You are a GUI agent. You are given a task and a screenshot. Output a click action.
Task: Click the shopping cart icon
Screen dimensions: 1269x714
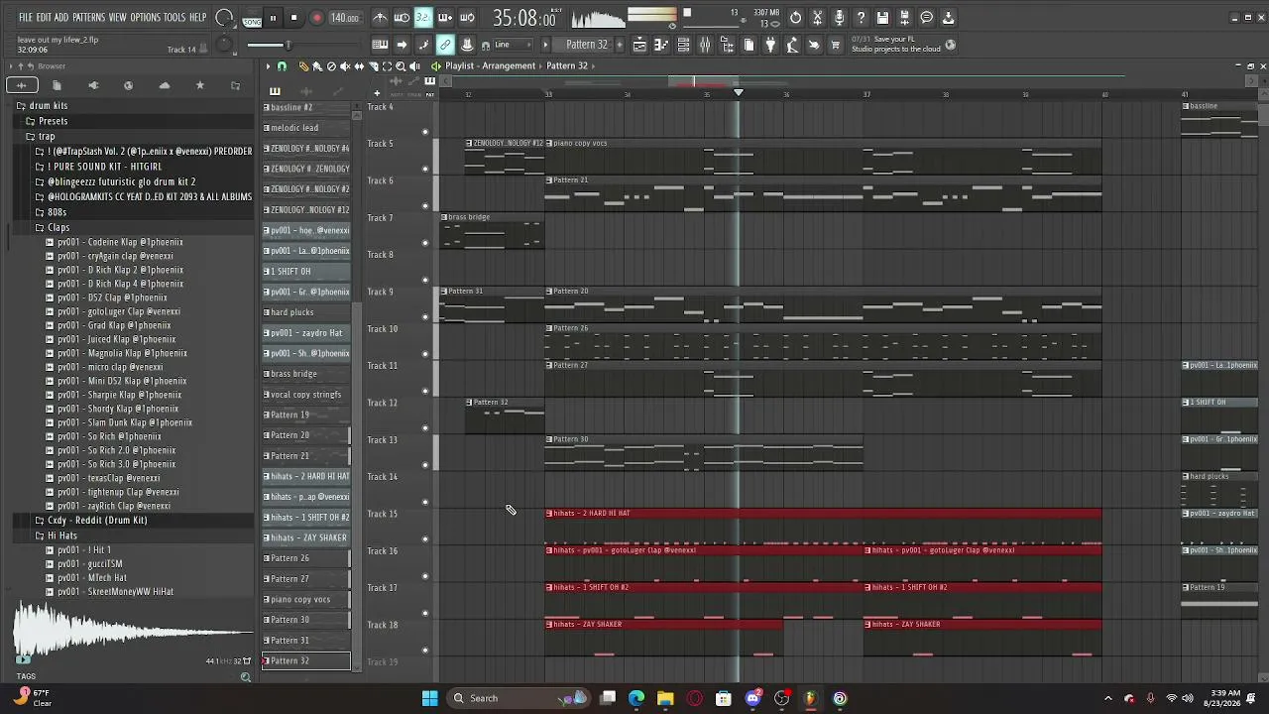point(836,45)
